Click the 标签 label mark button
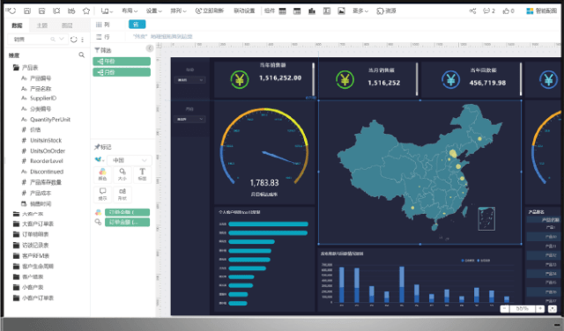Viewport: 564px width, 331px height. point(143,174)
